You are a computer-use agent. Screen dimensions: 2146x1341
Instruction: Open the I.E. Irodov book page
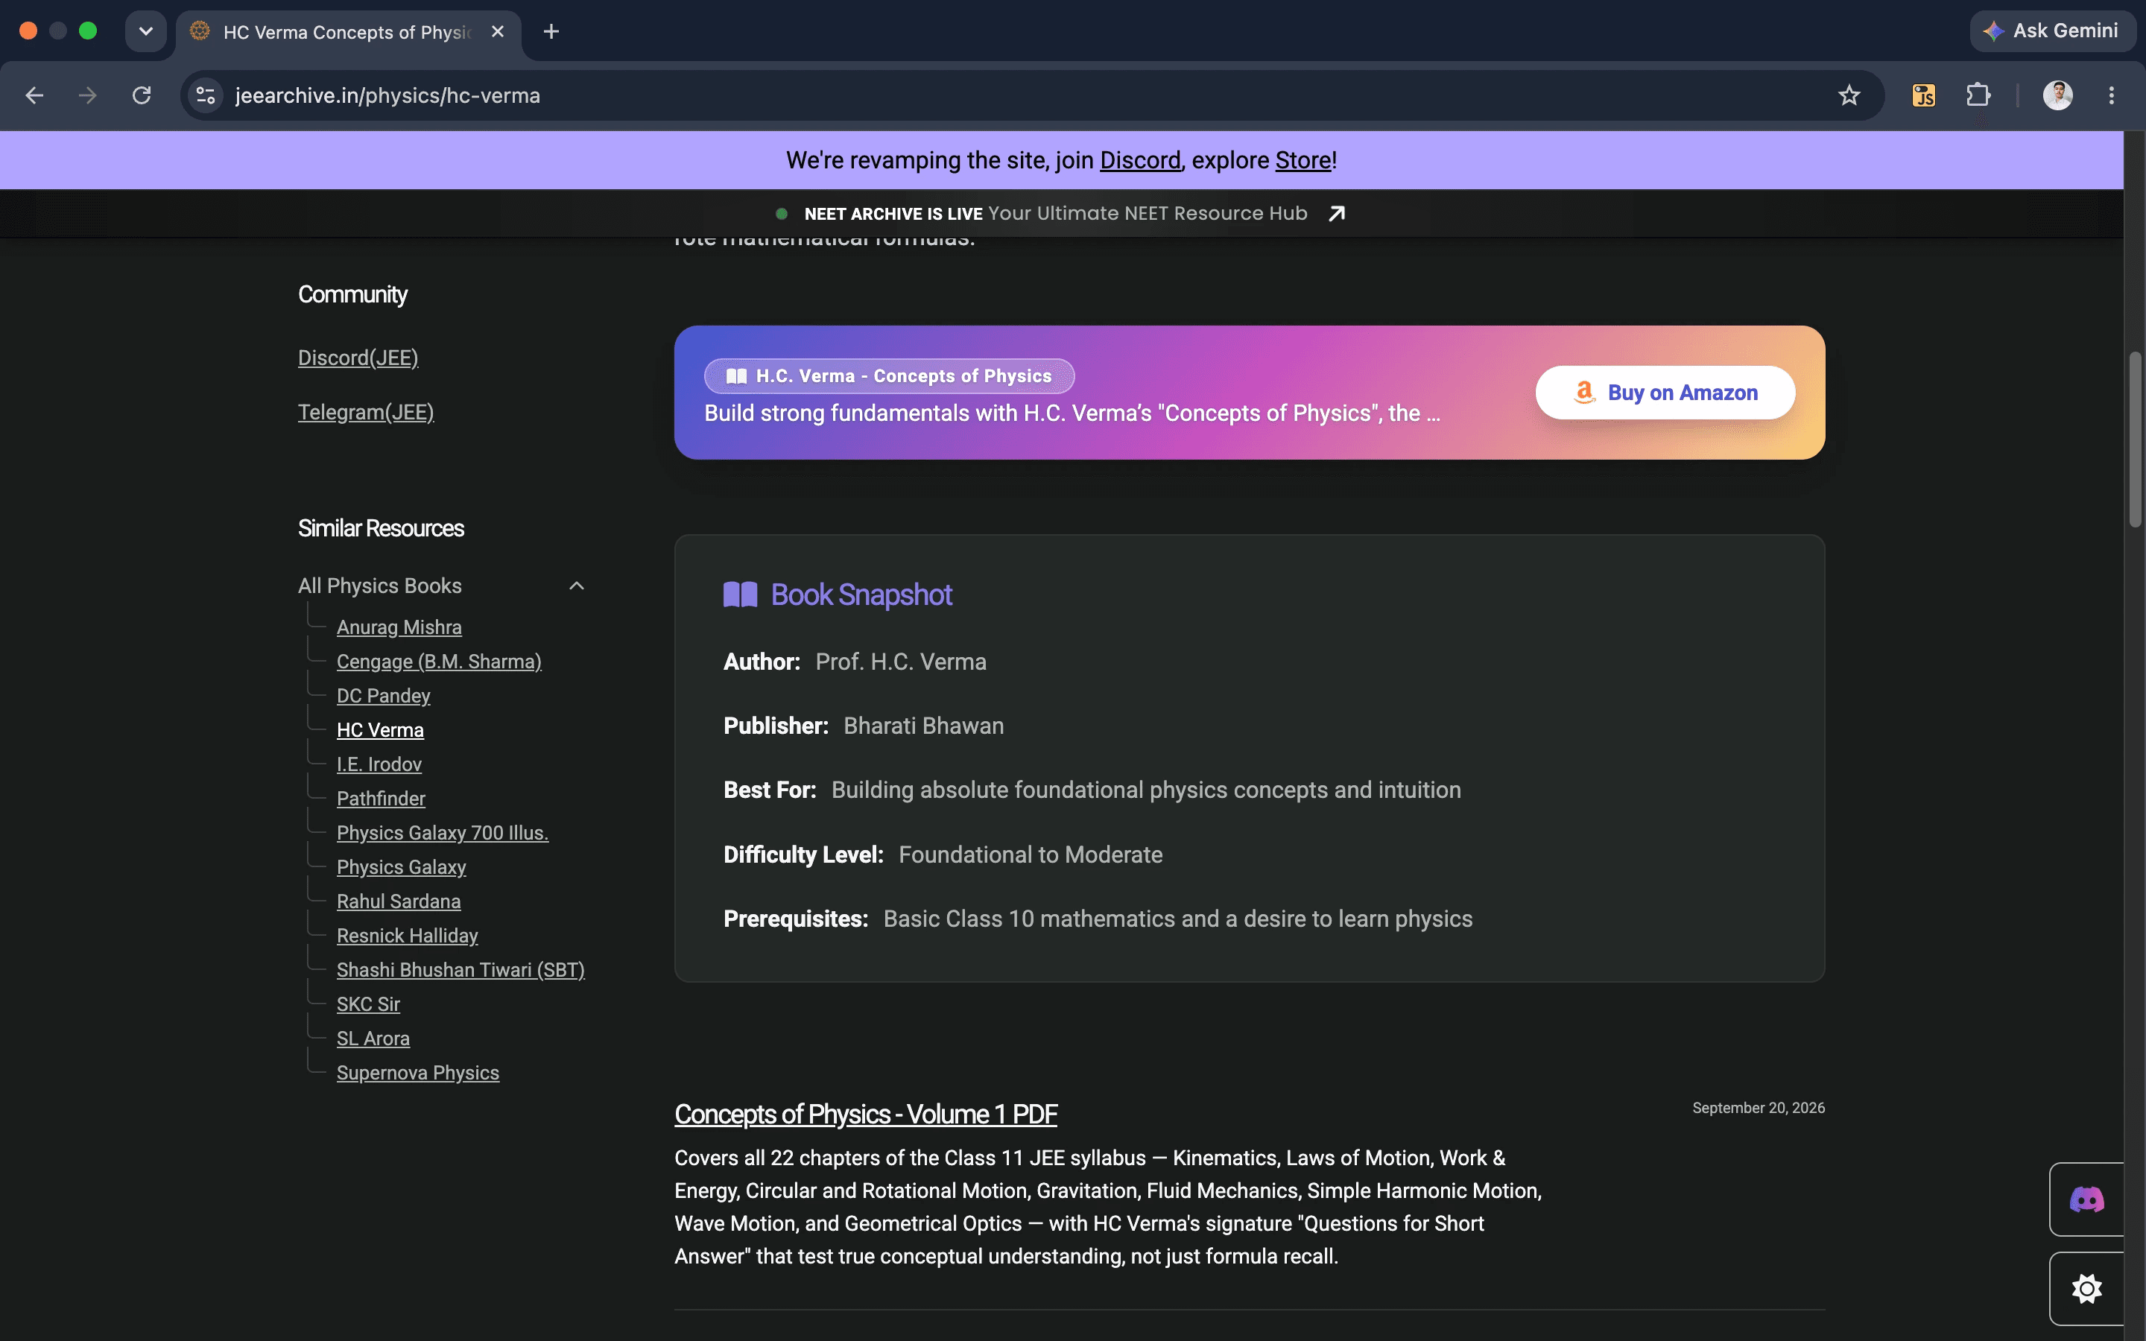click(379, 764)
